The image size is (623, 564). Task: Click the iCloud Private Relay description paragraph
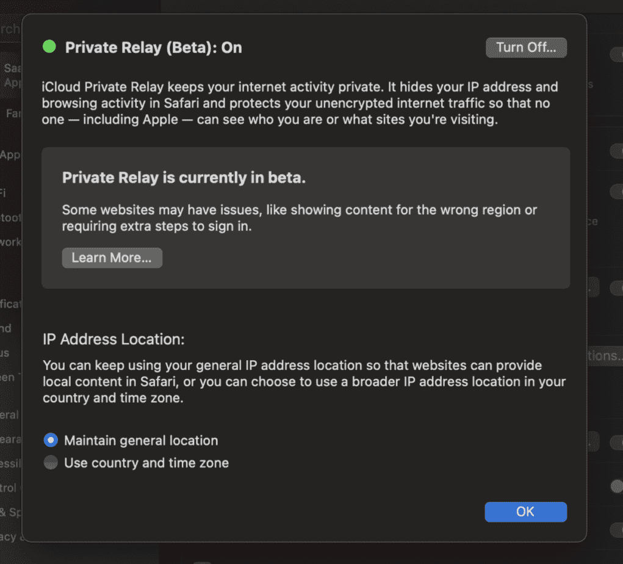300,103
